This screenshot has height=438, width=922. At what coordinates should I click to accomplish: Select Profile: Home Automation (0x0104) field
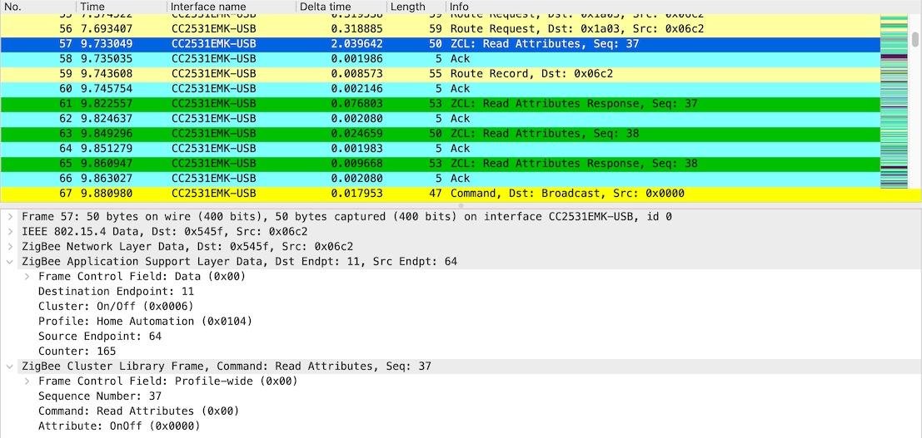[145, 321]
